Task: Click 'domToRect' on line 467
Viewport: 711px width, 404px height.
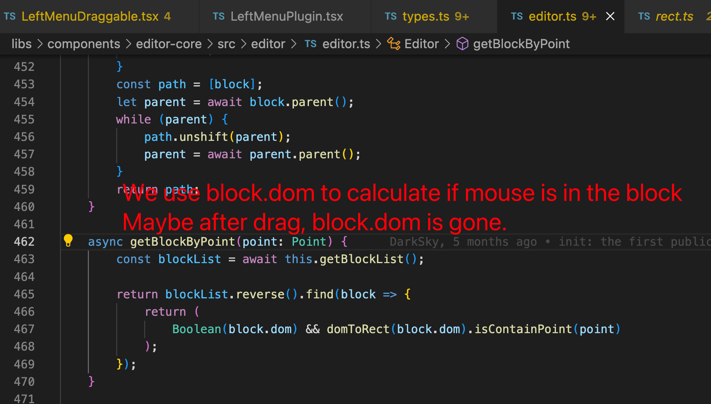Action: pyautogui.click(x=358, y=329)
